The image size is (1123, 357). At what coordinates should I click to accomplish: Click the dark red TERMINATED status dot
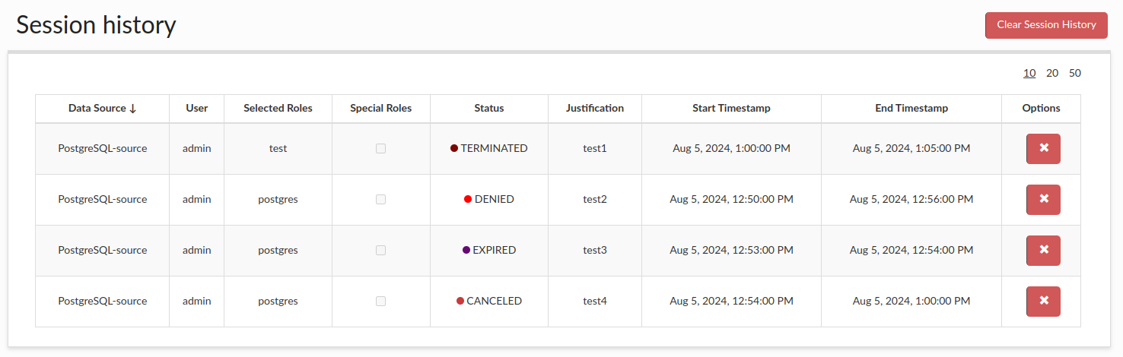454,149
